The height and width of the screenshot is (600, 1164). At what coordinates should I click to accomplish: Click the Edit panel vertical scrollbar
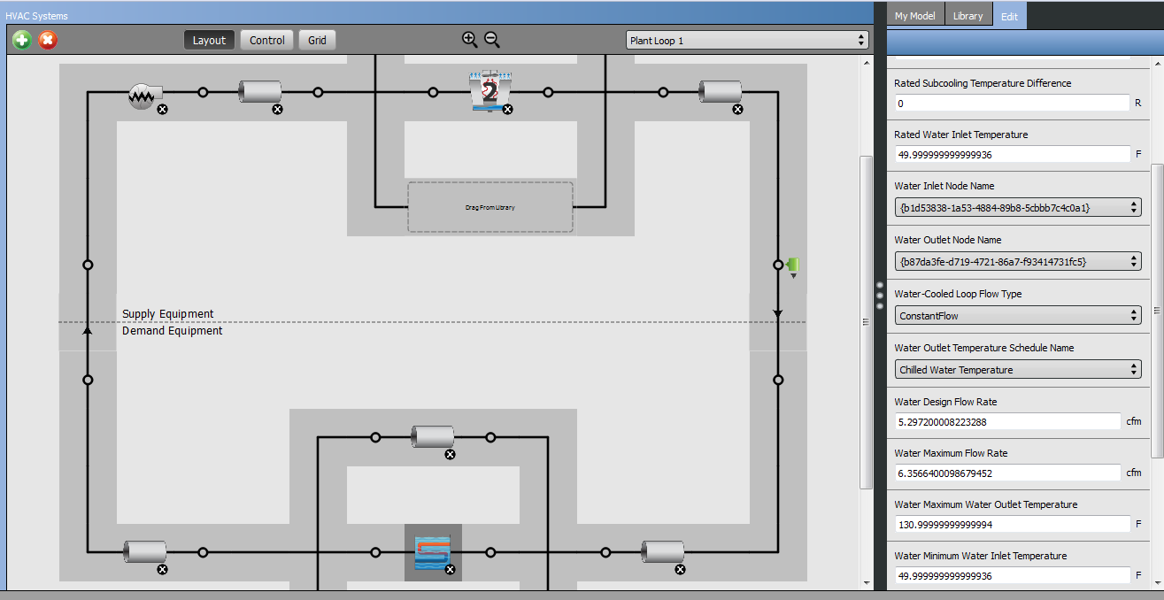point(1157,311)
